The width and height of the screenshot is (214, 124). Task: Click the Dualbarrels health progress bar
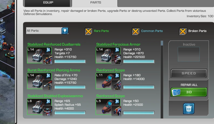tap(70, 61)
